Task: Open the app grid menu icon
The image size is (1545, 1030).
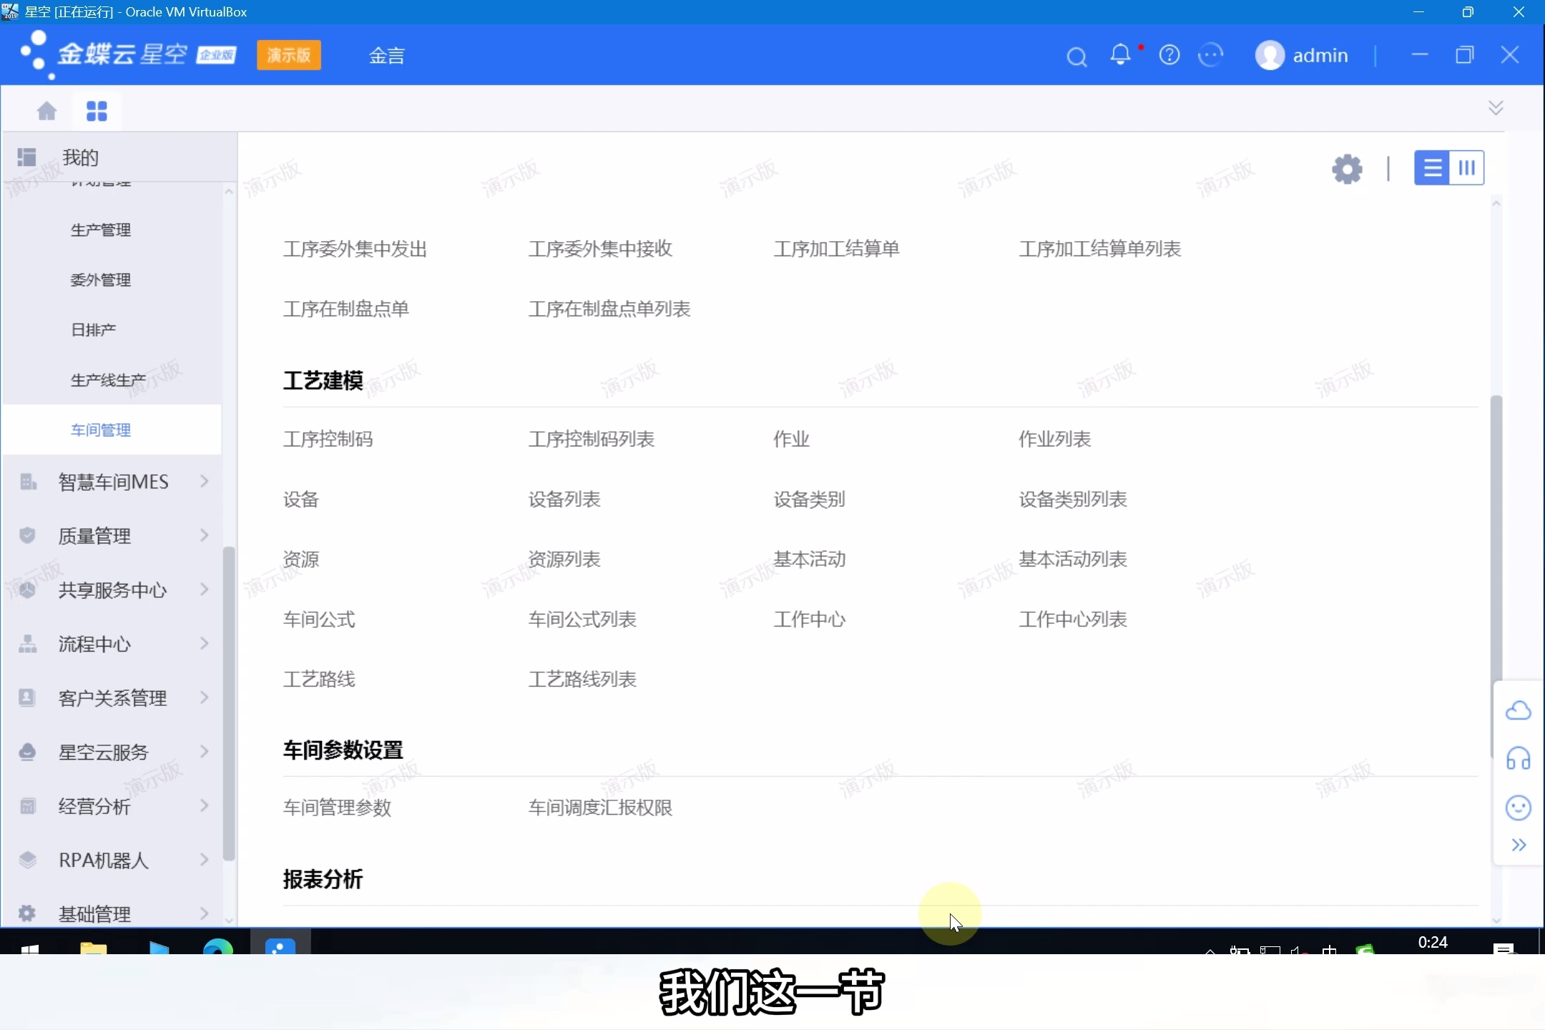Action: click(x=97, y=111)
